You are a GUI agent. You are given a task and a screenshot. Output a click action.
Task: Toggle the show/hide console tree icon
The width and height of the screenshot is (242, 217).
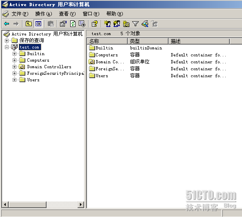click(38, 24)
